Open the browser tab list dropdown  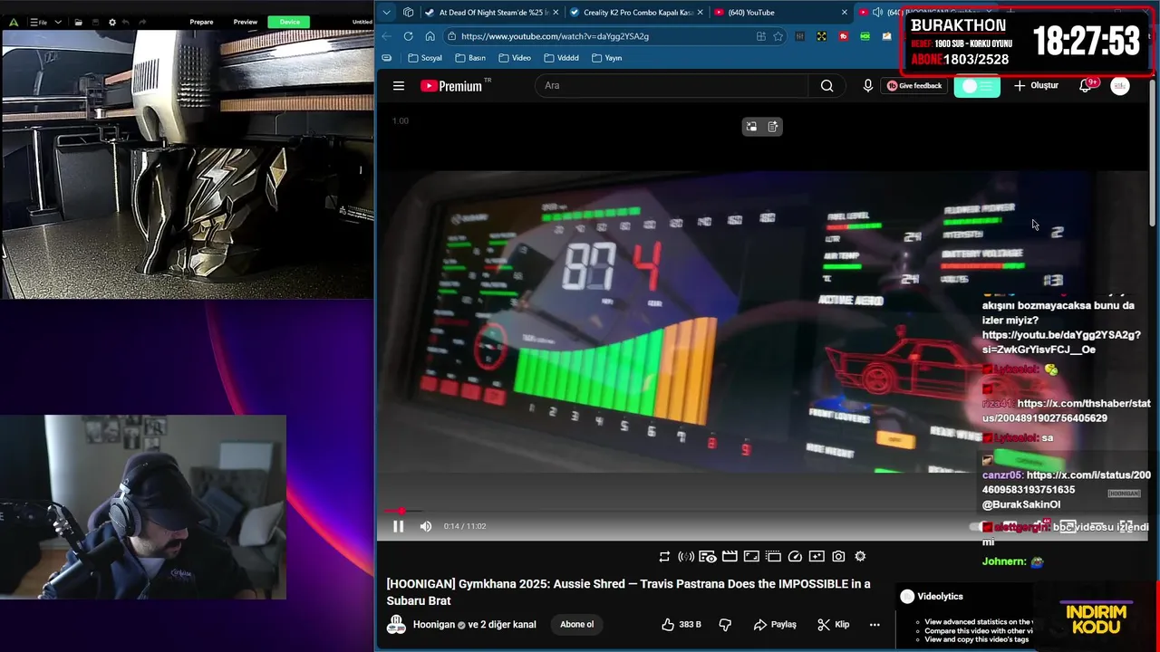(x=387, y=13)
